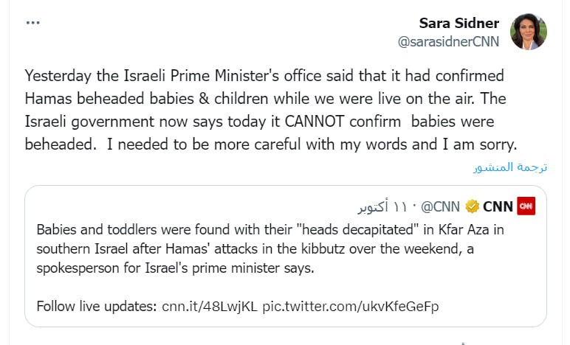The image size is (570, 345).
Task: Click the CNN display name in quoted post
Action: pos(498,205)
